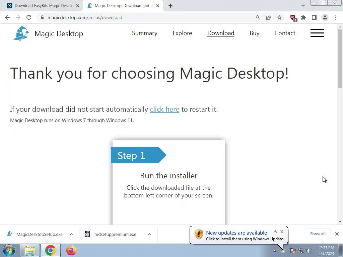Click the 'click here' restart download link
Image resolution: width=343 pixels, height=257 pixels.
pos(164,109)
